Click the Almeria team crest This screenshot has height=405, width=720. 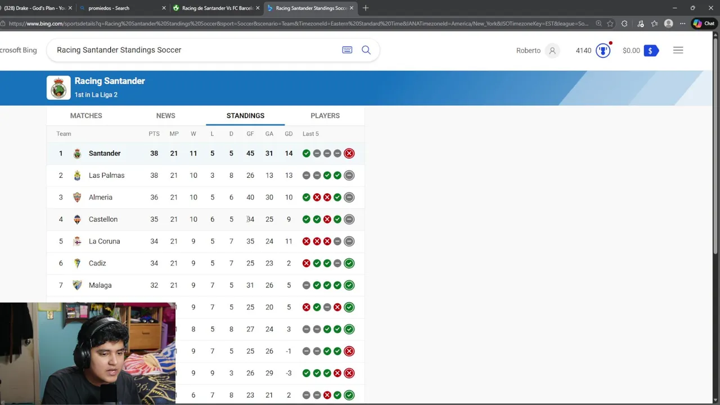click(x=78, y=197)
